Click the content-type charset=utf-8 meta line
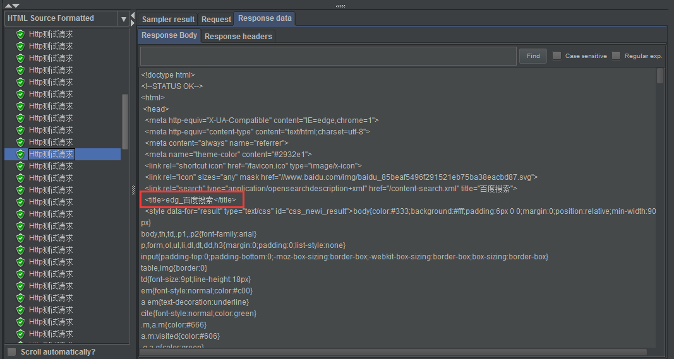Image resolution: width=674 pixels, height=359 pixels. (257, 131)
